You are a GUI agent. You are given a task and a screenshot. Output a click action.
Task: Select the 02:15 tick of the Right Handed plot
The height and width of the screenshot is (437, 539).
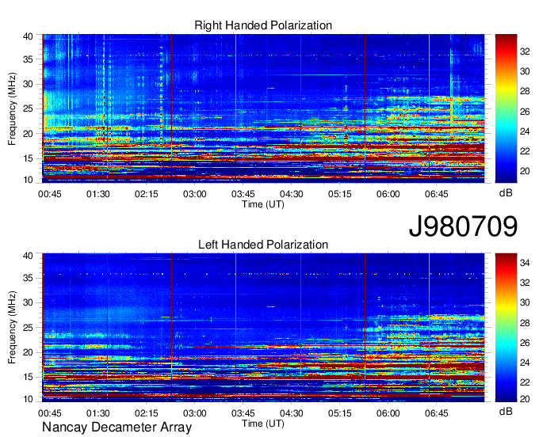(x=147, y=194)
